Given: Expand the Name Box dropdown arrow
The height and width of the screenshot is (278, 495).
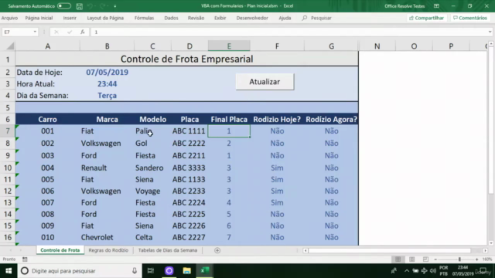Looking at the screenshot, I should coord(35,32).
